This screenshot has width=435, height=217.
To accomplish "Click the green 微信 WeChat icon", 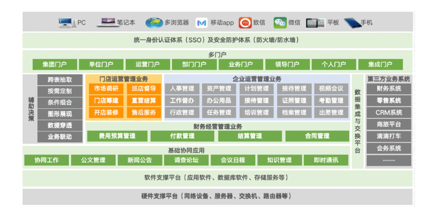I will click(x=280, y=23).
